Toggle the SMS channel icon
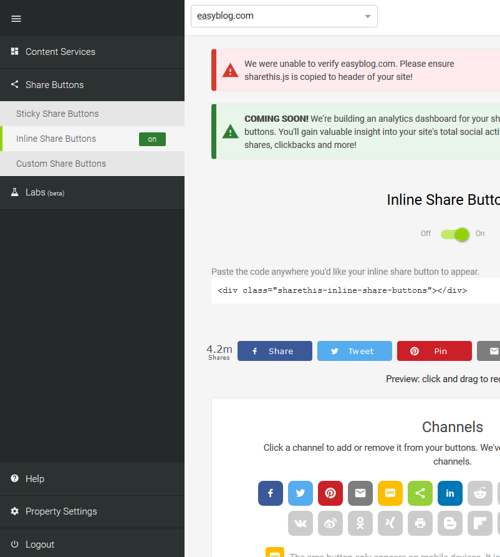 (390, 493)
